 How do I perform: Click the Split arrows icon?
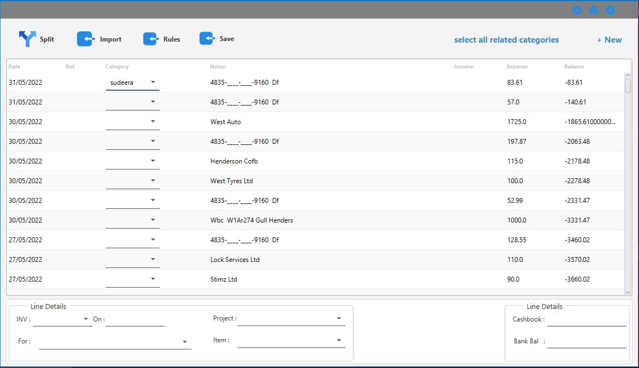[x=27, y=39]
